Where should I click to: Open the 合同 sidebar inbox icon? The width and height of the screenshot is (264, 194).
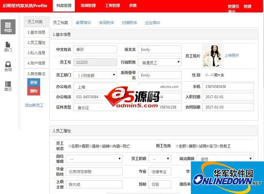[8, 66]
